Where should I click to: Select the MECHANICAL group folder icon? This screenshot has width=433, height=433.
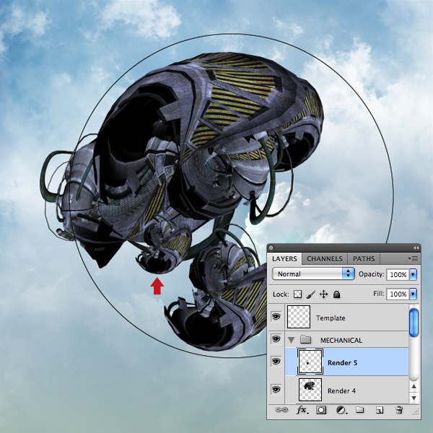[305, 339]
